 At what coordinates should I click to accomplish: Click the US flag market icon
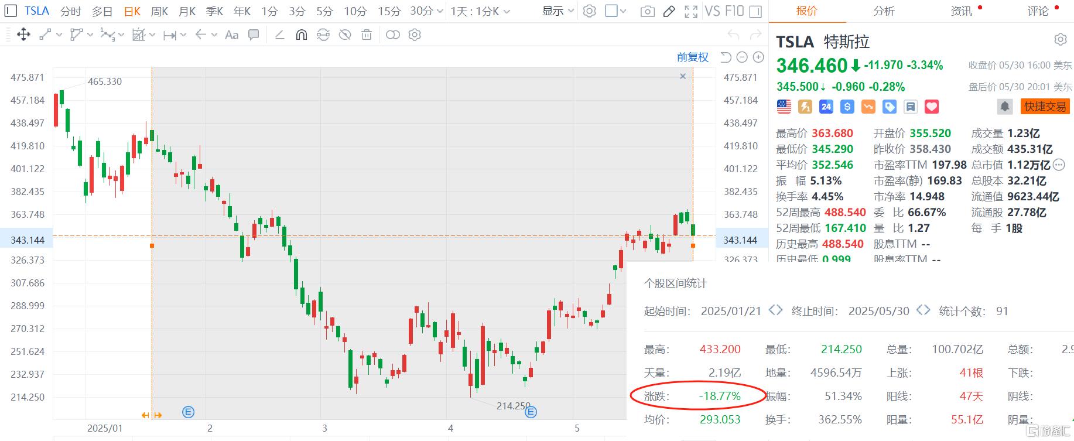tap(784, 107)
